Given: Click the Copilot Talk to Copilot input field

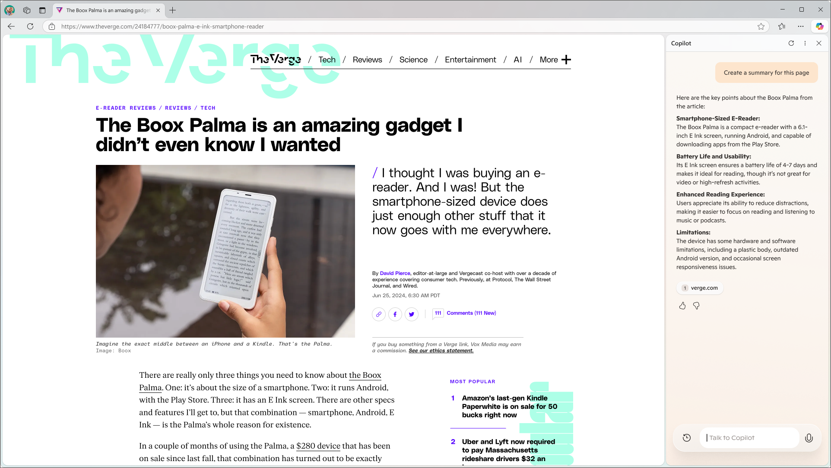Looking at the screenshot, I should coord(754,437).
